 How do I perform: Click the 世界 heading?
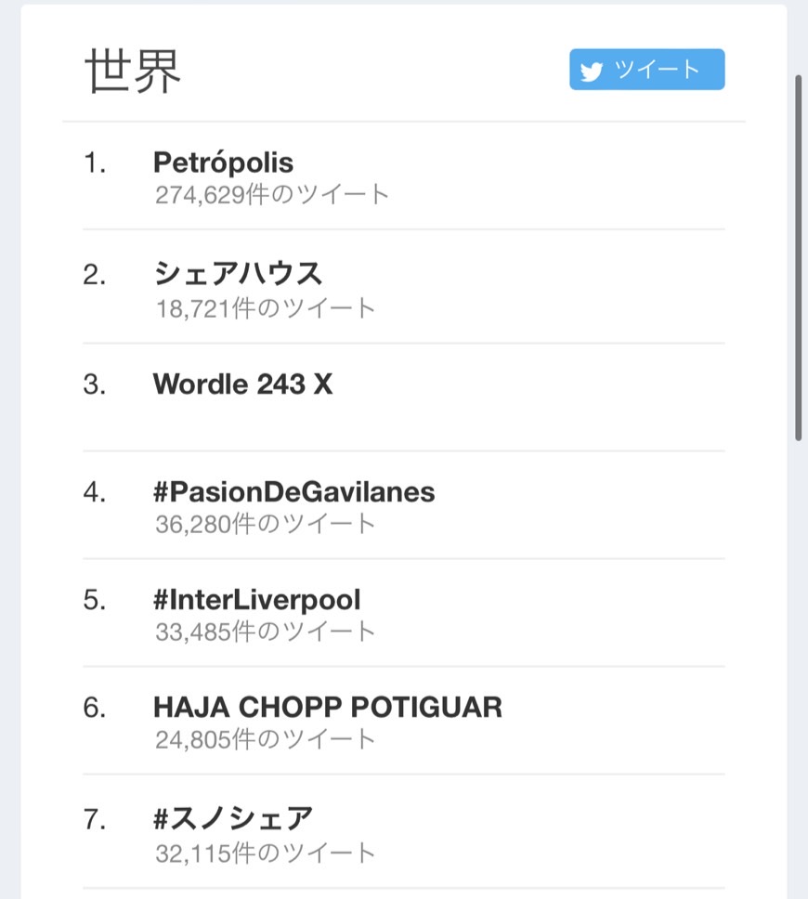pyautogui.click(x=133, y=72)
